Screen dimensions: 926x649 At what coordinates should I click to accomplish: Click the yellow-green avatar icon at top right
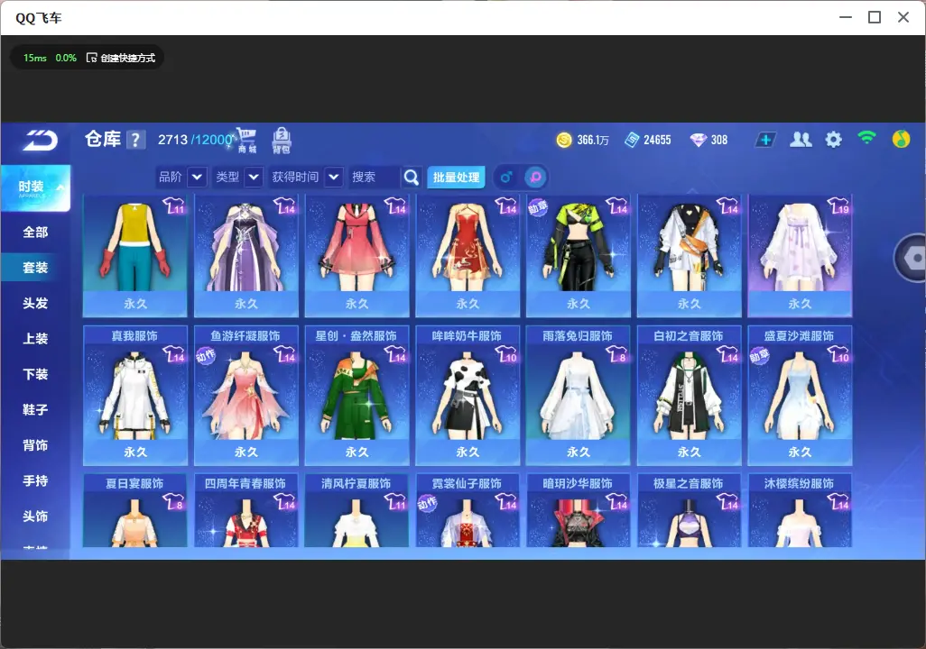click(x=901, y=139)
